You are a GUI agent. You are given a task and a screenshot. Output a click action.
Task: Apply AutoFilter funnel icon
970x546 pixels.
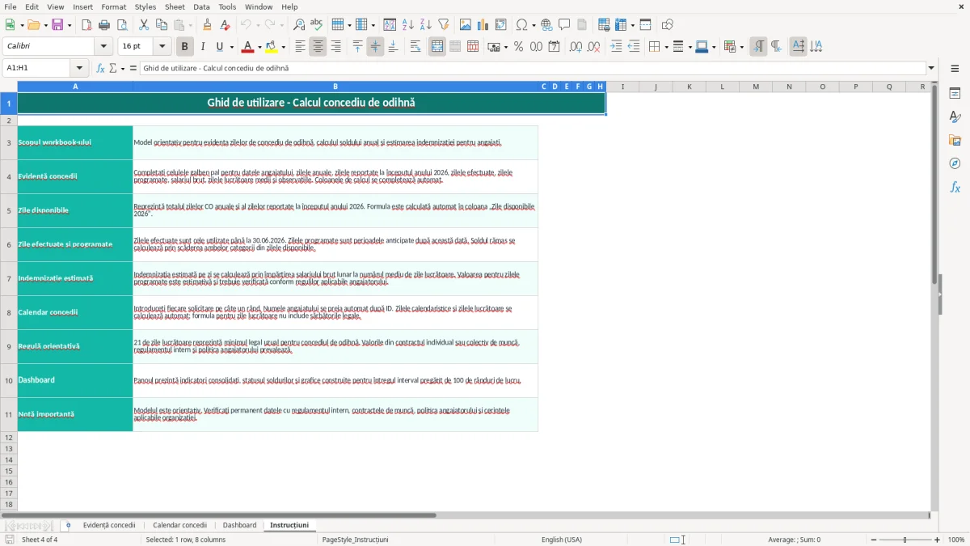tap(444, 25)
